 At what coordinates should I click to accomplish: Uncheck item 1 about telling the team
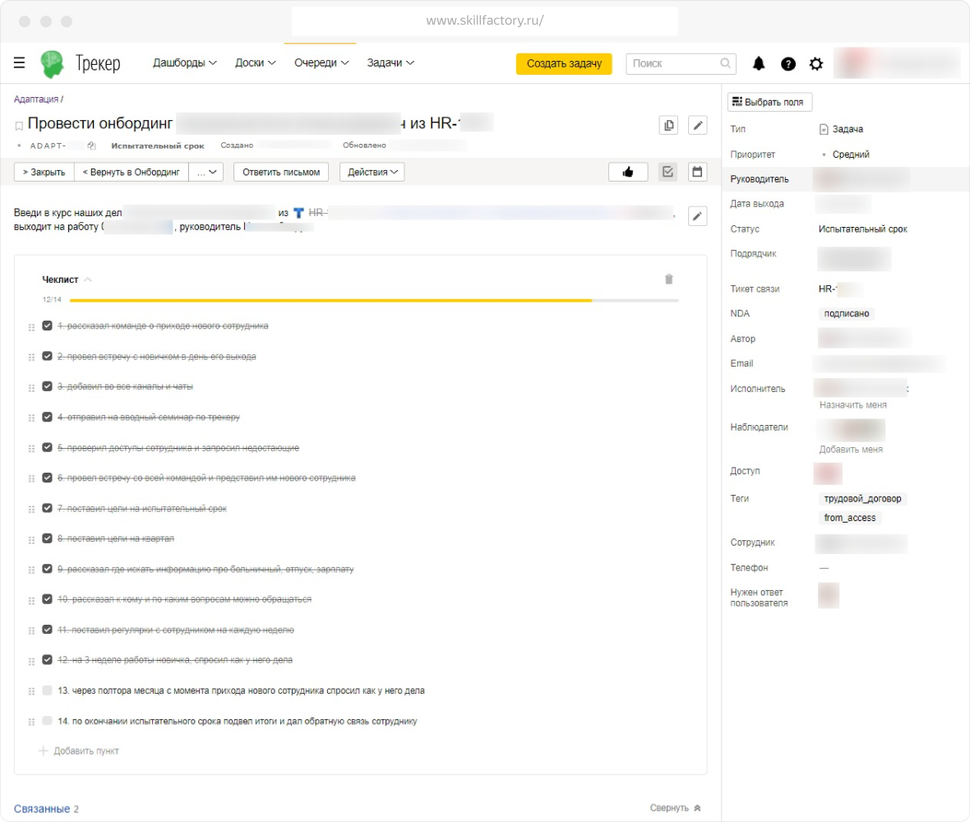47,326
